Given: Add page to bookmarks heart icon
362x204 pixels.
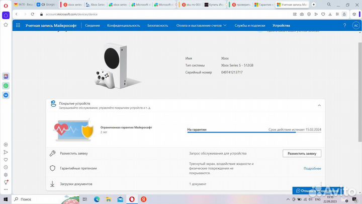Looking at the screenshot, I should point(323,14).
